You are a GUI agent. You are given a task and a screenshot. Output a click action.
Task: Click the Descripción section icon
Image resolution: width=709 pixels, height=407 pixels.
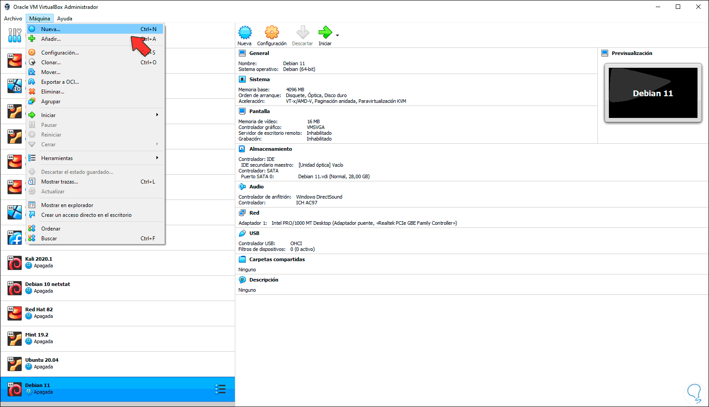tap(242, 280)
